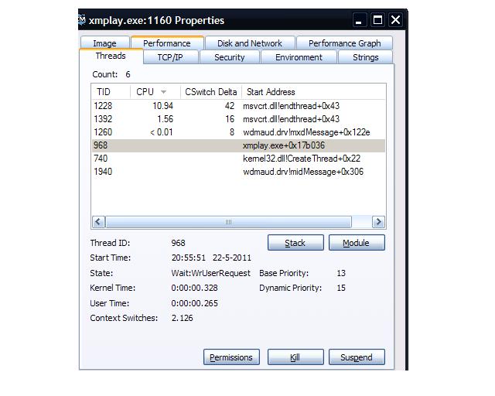Sort by CSwitch Delta column header
The width and height of the screenshot is (495, 396).
210,92
